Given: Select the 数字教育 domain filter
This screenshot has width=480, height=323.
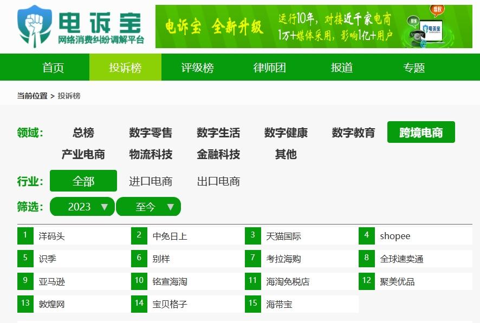Looking at the screenshot, I should [353, 133].
